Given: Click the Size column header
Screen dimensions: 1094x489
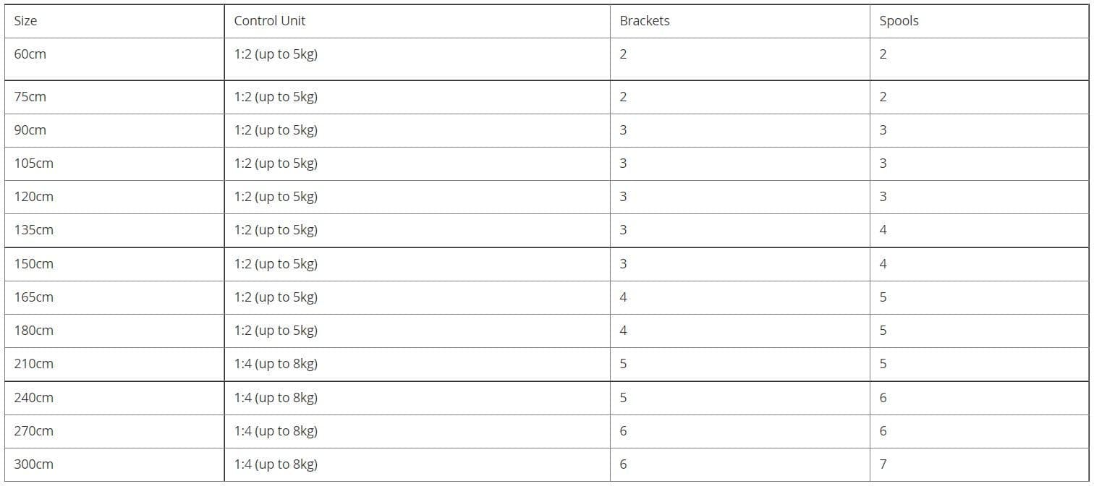Looking at the screenshot, I should (25, 21).
